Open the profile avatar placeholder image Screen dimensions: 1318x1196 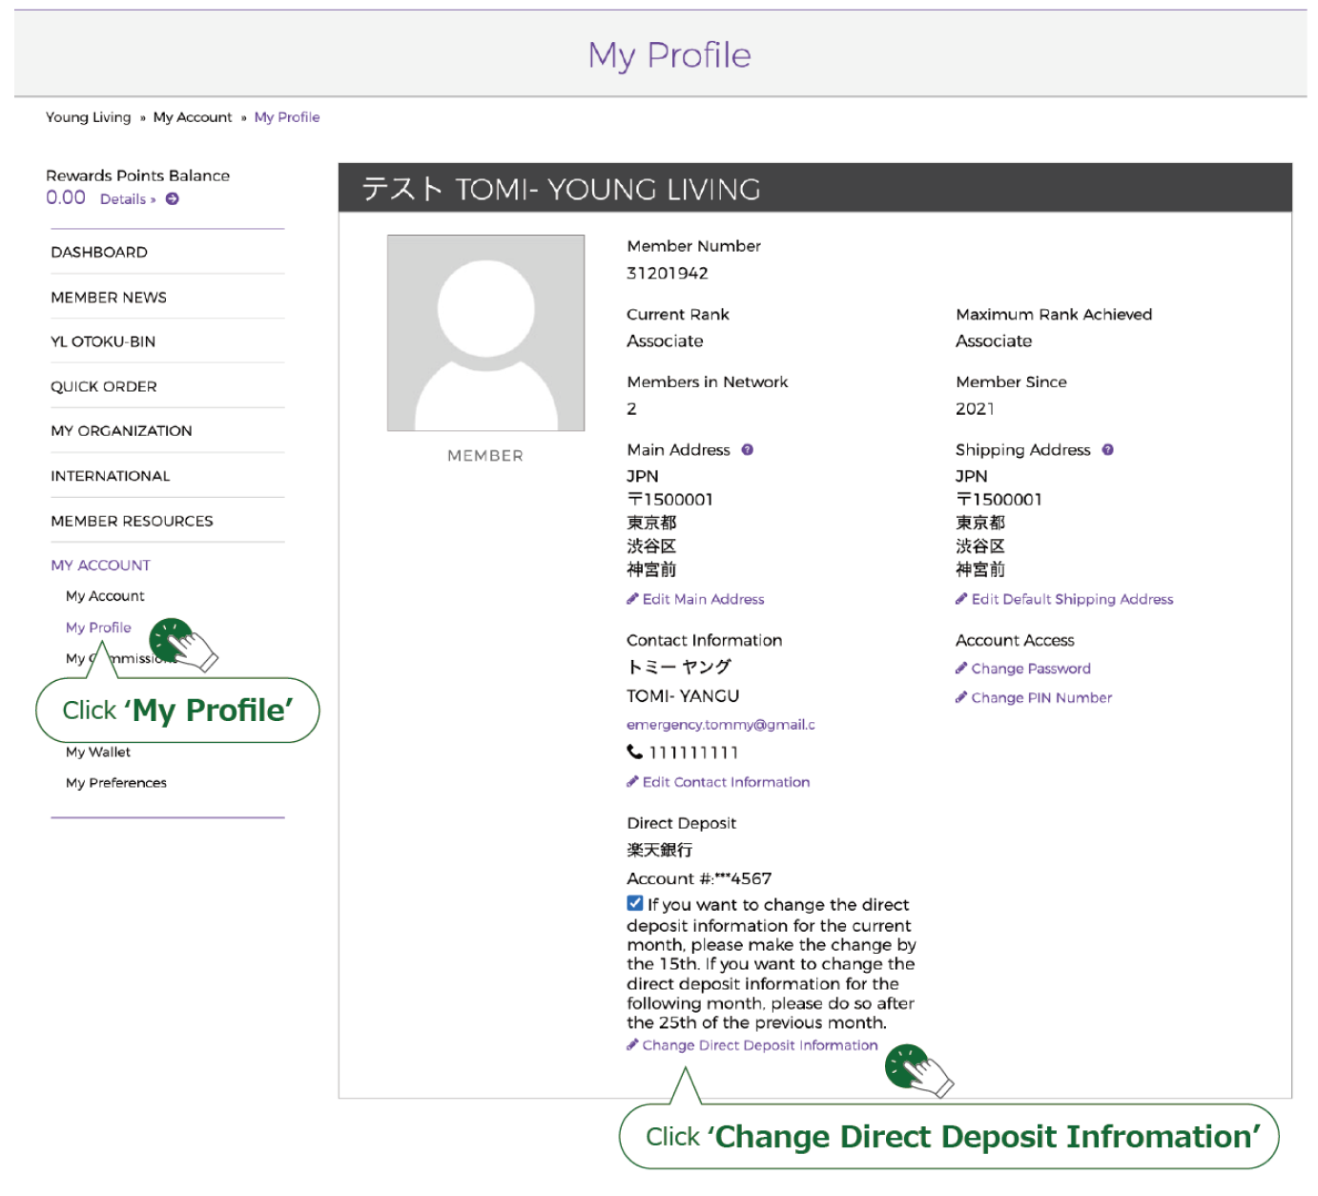pyautogui.click(x=485, y=333)
